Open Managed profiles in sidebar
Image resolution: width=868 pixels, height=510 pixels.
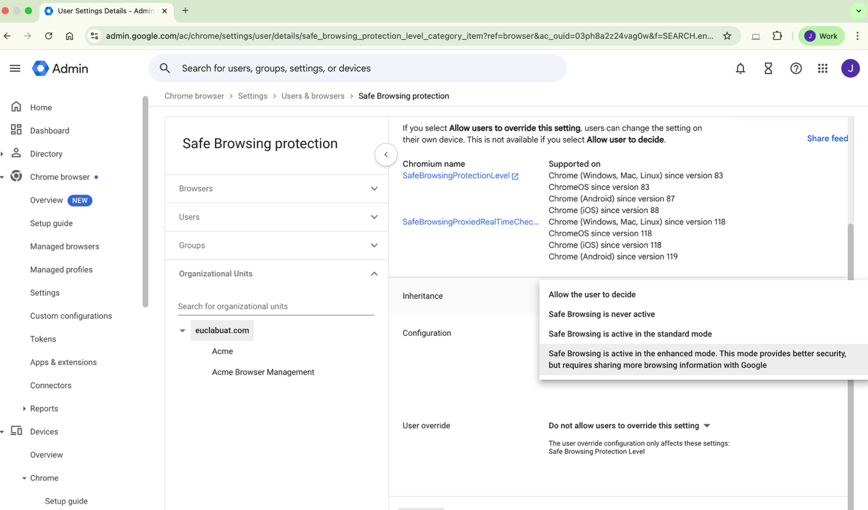(x=61, y=269)
